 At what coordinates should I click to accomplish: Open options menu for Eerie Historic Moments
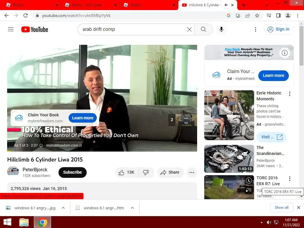click(x=290, y=94)
